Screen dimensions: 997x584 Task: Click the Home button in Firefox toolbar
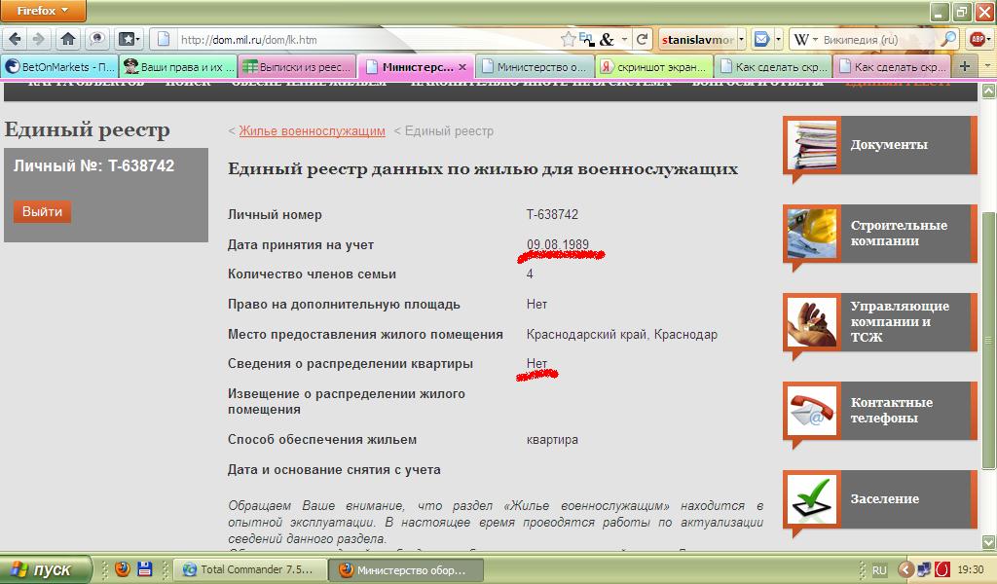pos(68,40)
